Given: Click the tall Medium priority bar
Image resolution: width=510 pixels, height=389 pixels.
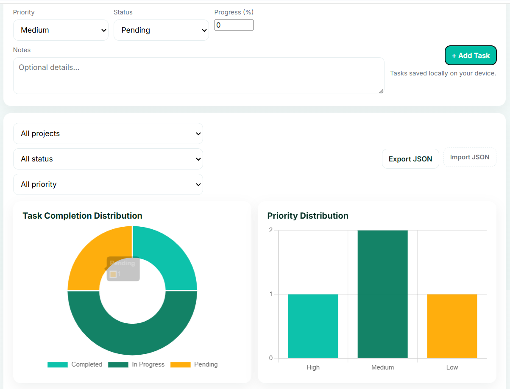Looking at the screenshot, I should [x=382, y=292].
